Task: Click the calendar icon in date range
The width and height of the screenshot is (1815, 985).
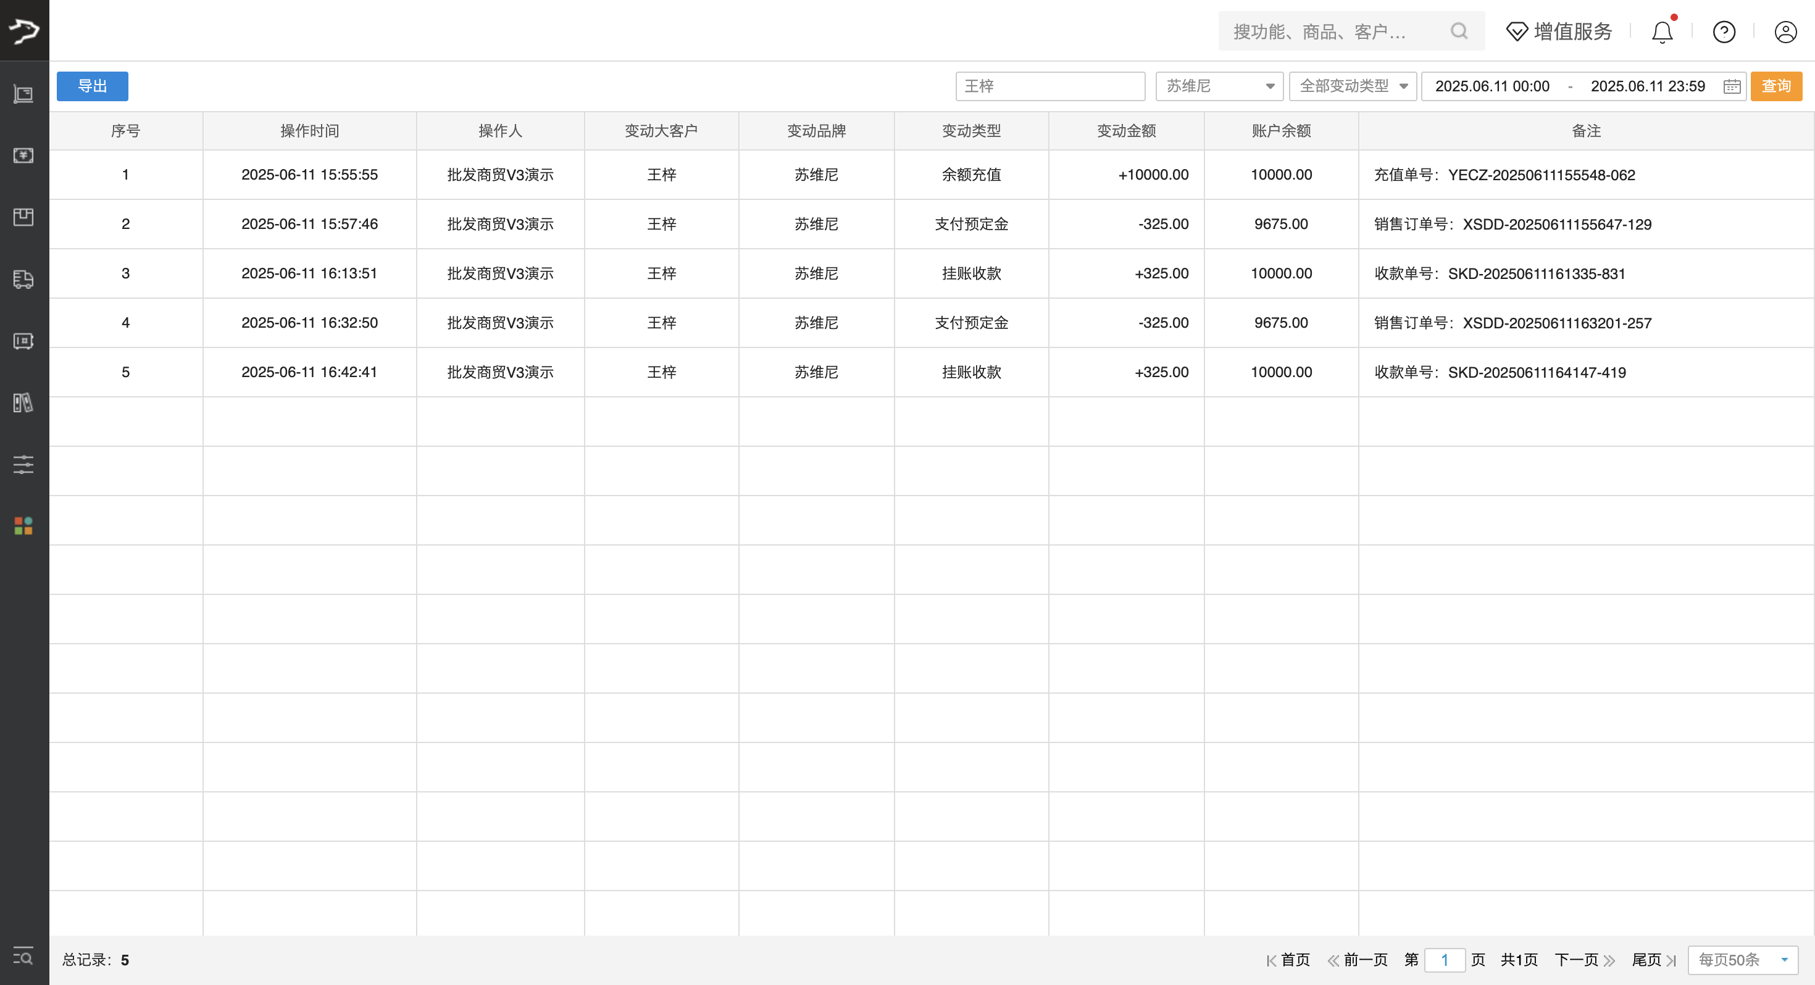Action: pyautogui.click(x=1732, y=86)
